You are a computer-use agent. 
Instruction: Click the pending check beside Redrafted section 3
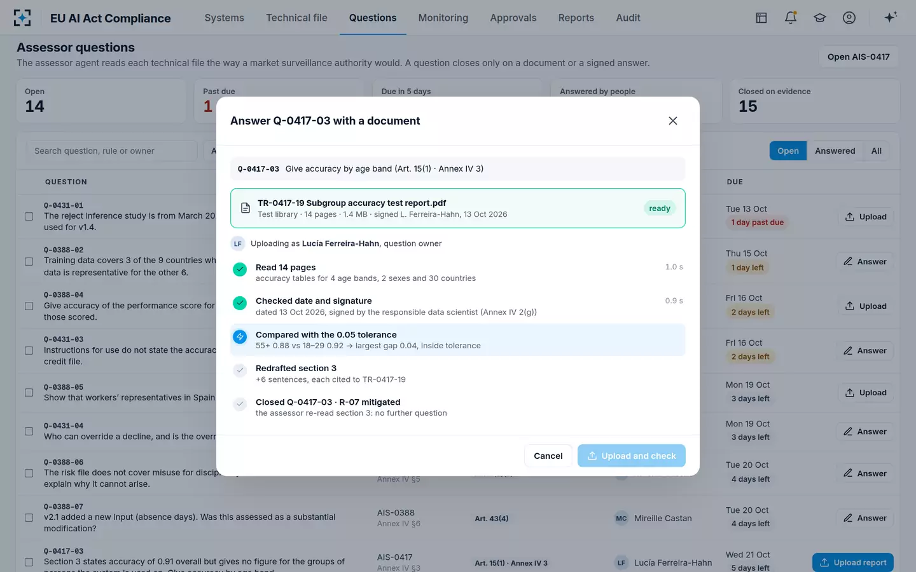tap(240, 371)
